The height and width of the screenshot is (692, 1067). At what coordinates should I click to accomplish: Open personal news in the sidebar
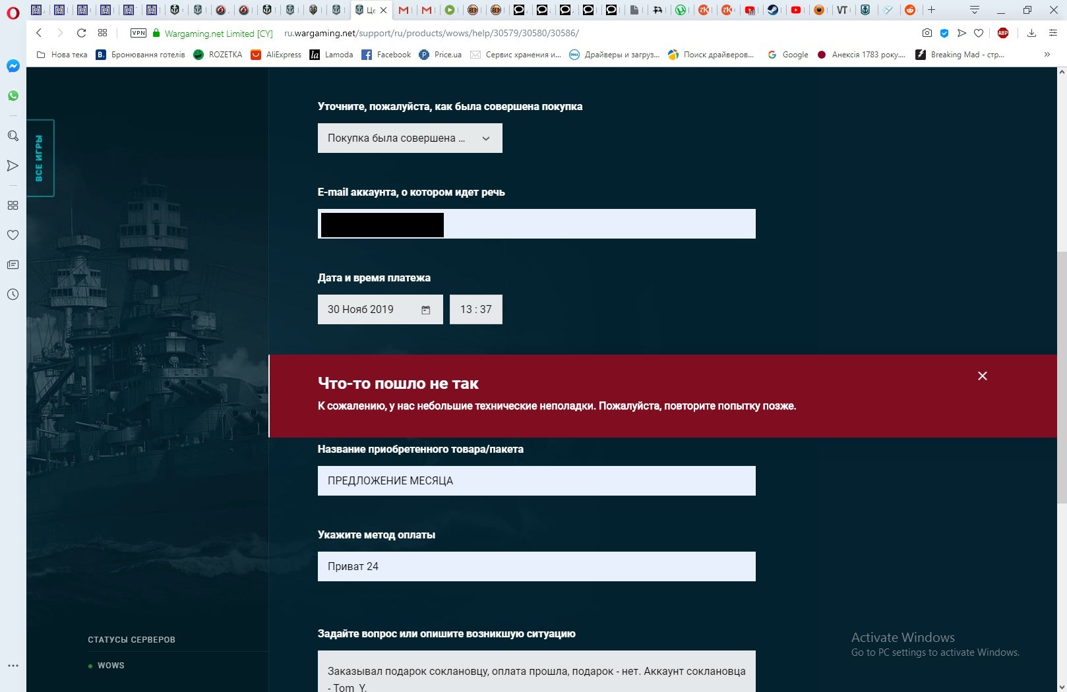(13, 264)
